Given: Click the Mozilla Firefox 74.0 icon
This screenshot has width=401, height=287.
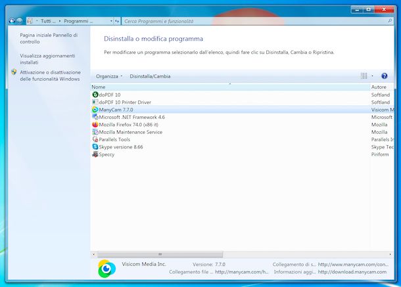Looking at the screenshot, I should (x=95, y=125).
